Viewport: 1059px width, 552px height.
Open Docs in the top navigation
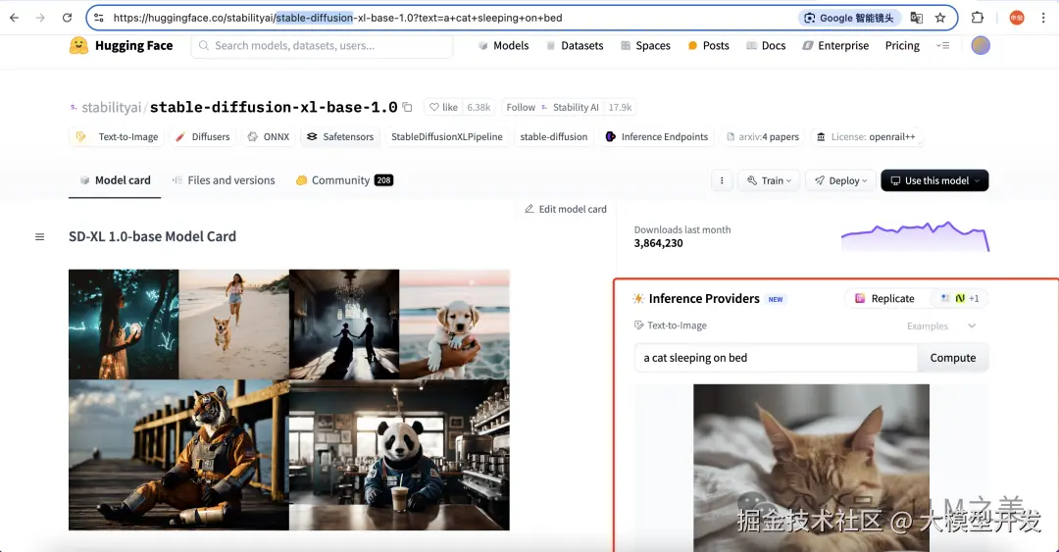[x=766, y=45]
